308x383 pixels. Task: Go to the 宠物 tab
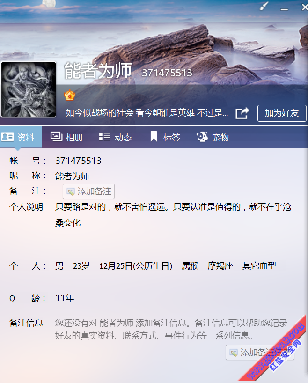[213, 137]
